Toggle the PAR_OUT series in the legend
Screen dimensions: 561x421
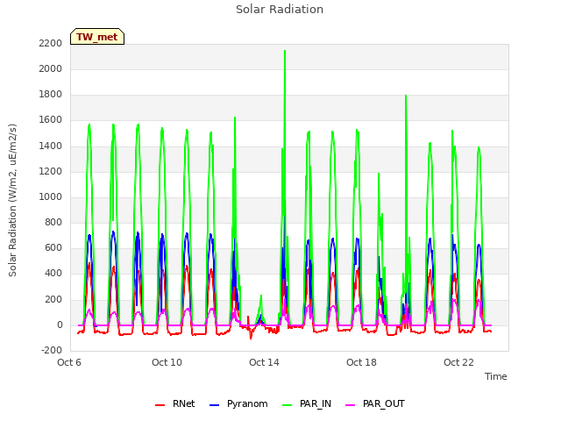pyautogui.click(x=375, y=403)
